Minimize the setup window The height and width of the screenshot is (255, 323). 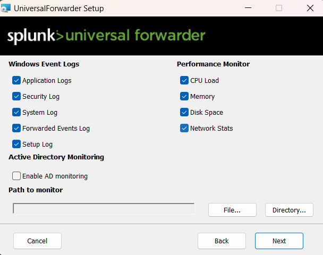pos(248,8)
